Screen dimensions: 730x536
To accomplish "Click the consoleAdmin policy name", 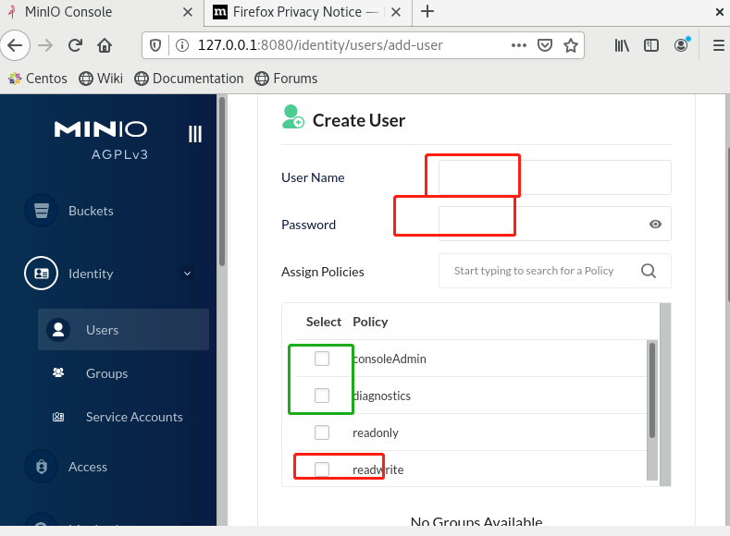I will pyautogui.click(x=390, y=359).
